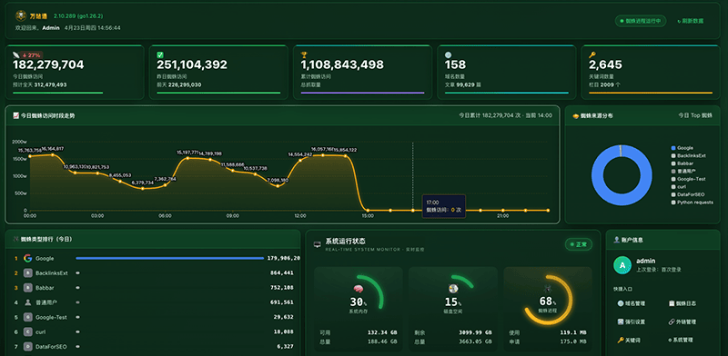Click the icon beside spider source distribution title

576,115
